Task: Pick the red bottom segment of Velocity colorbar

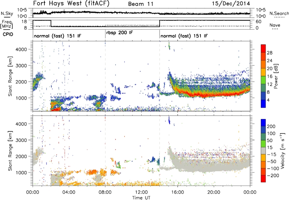Action: pos(263,179)
